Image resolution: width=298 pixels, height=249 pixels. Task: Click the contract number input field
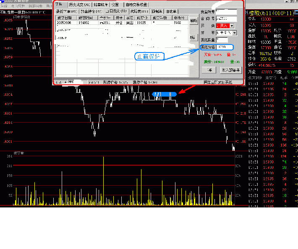tap(226, 19)
